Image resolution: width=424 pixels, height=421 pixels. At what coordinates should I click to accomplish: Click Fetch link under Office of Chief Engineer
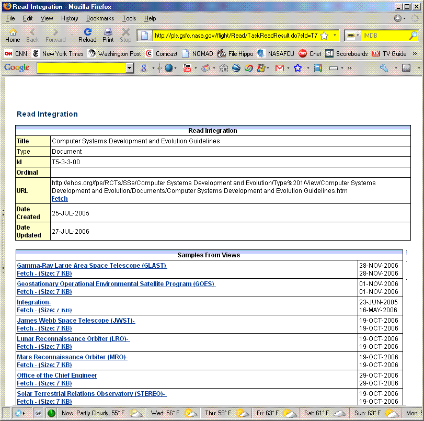point(44,383)
